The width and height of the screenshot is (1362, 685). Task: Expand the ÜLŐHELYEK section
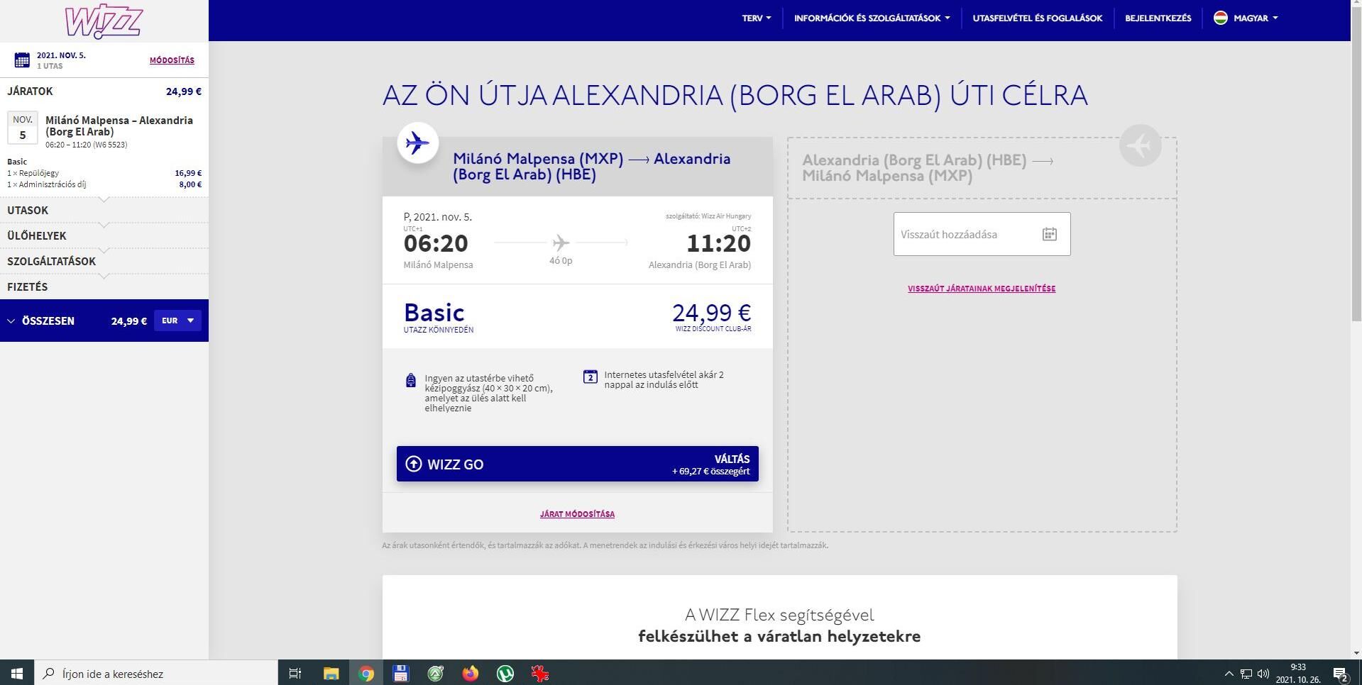104,236
